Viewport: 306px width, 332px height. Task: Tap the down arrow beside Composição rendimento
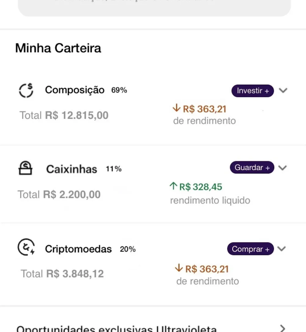pyautogui.click(x=177, y=108)
